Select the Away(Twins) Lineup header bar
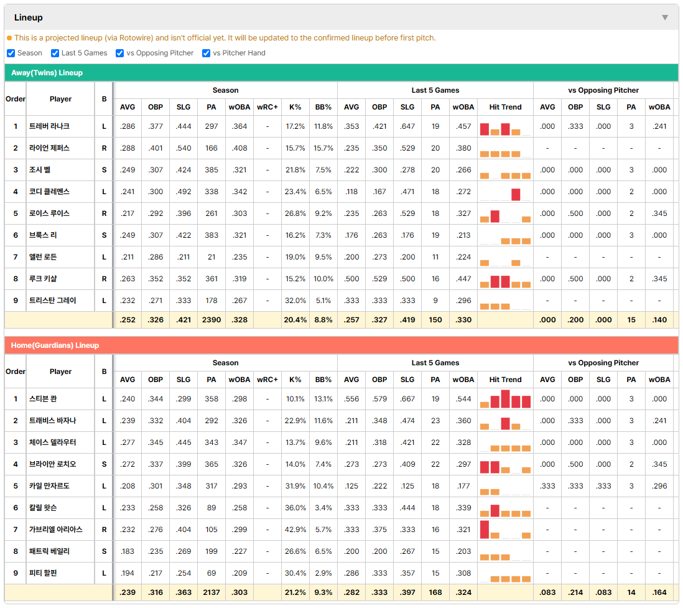 (x=341, y=73)
